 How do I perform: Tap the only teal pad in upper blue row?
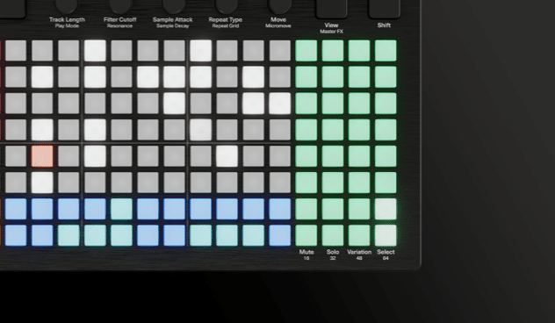coord(121,209)
